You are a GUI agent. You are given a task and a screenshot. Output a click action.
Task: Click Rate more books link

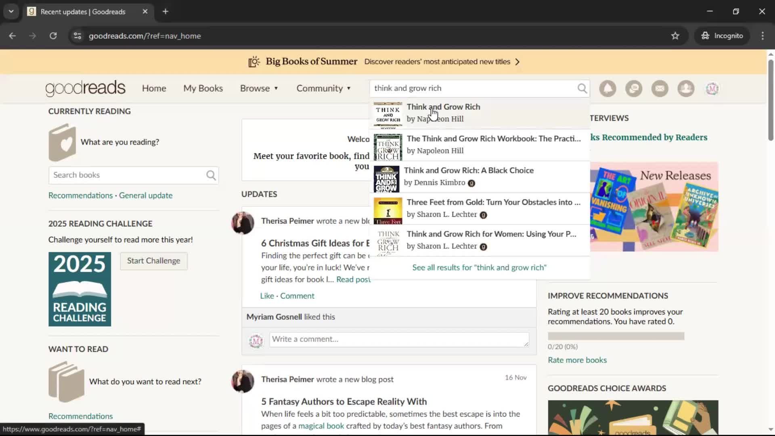point(577,360)
